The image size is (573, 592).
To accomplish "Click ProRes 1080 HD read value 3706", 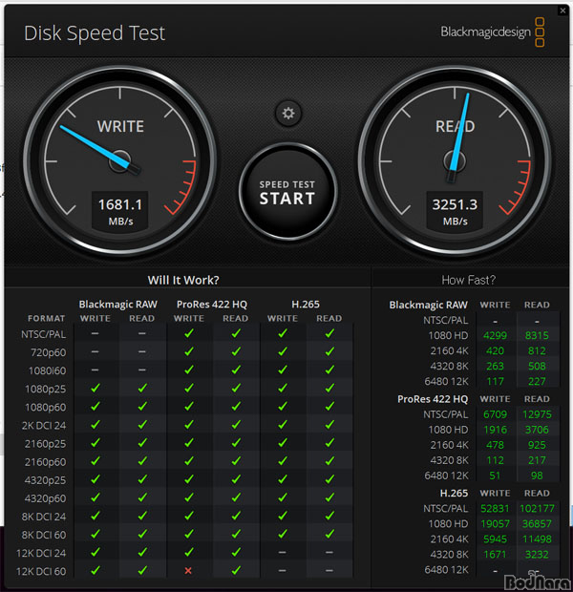I will pos(537,430).
